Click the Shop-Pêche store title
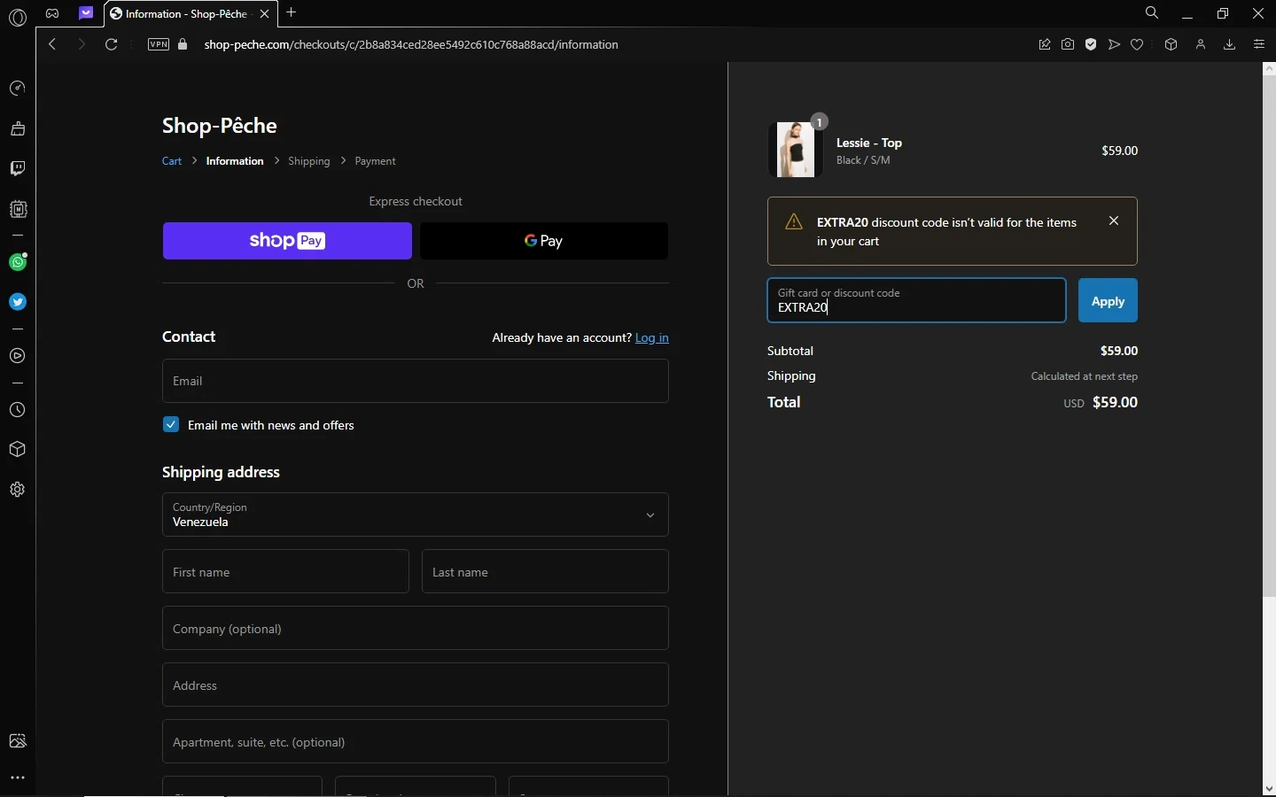The image size is (1276, 797). click(x=220, y=126)
